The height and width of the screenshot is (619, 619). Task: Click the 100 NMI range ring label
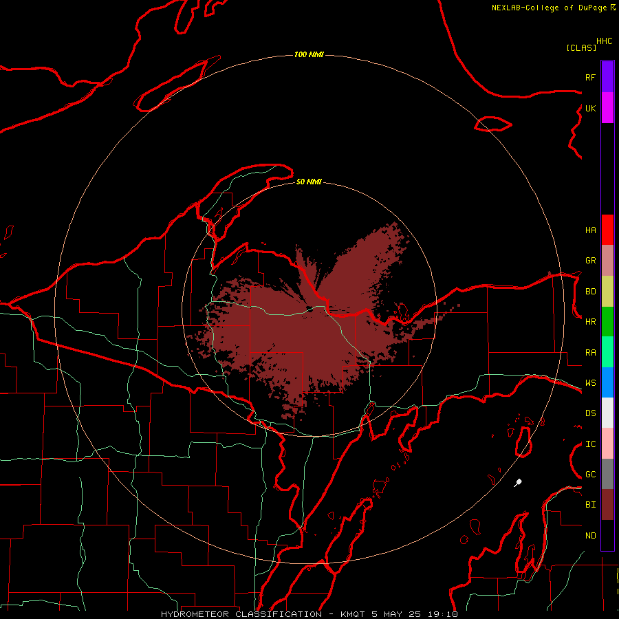[309, 54]
